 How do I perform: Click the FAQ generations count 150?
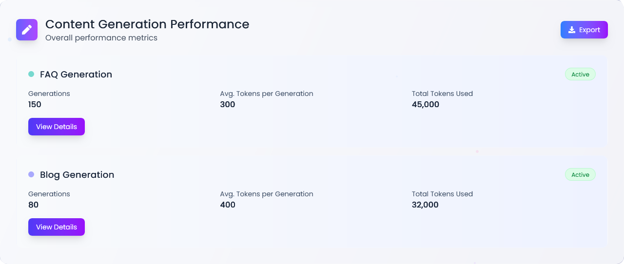pos(35,105)
